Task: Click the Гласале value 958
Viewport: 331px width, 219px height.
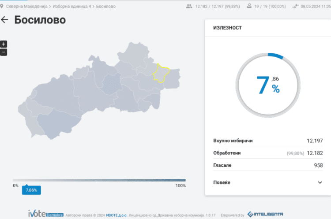Action: coord(318,165)
